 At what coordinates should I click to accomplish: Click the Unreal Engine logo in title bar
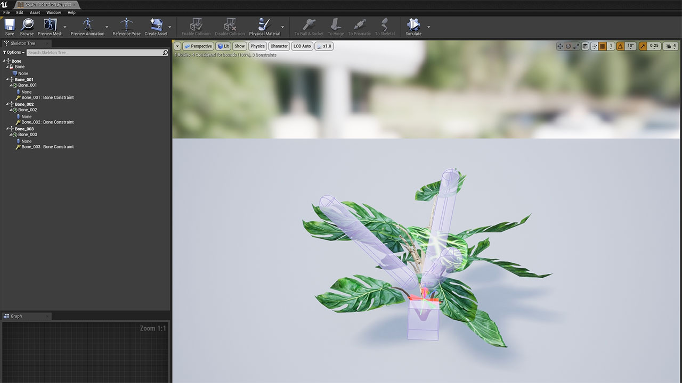5,4
